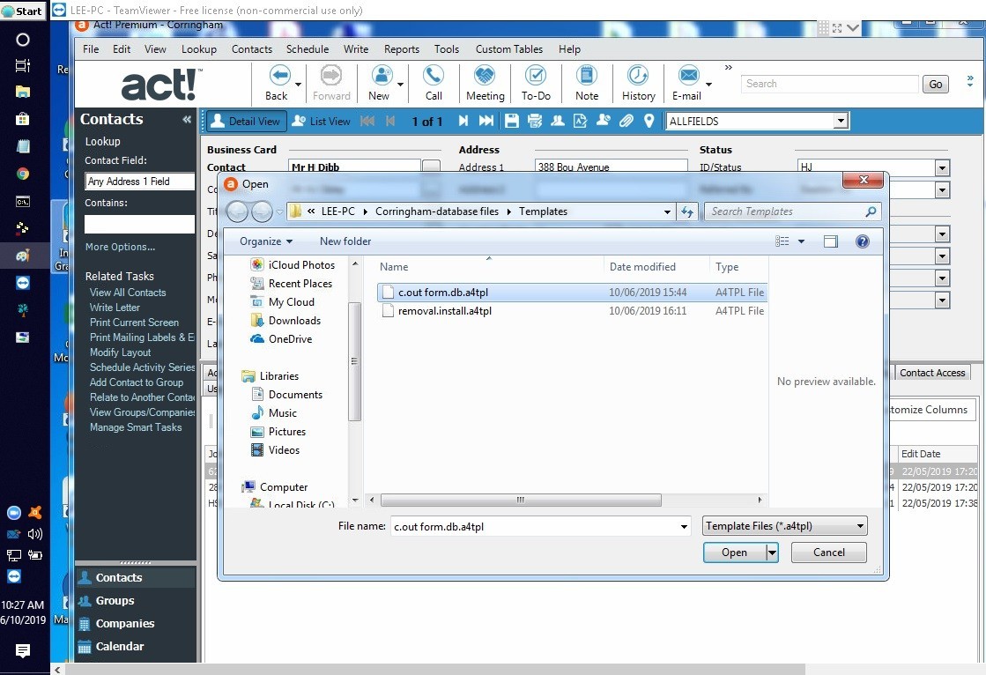Click the Open button in dialog

pos(735,553)
